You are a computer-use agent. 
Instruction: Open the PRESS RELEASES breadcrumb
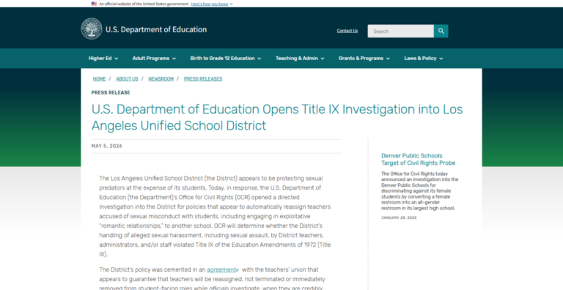point(203,79)
